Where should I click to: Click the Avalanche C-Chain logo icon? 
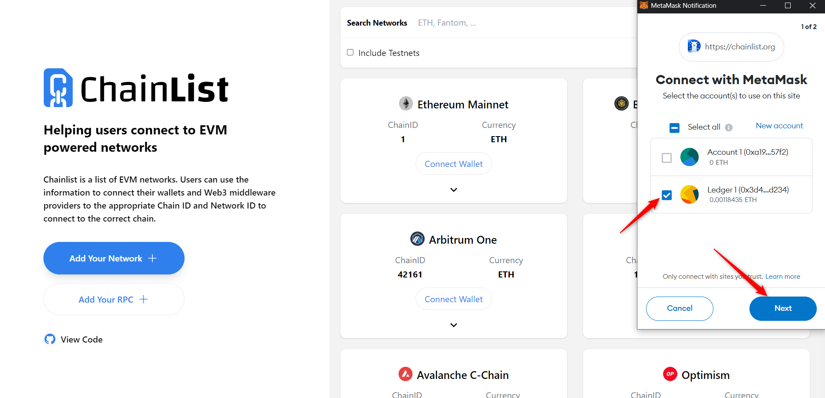[406, 374]
